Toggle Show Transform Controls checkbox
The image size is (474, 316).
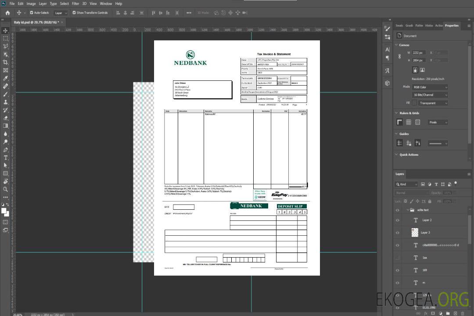click(74, 13)
